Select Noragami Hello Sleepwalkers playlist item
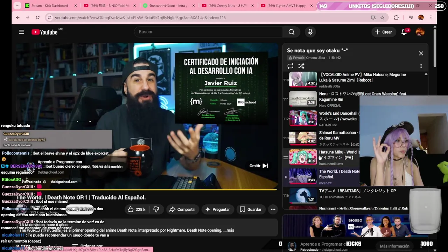 coord(355,208)
